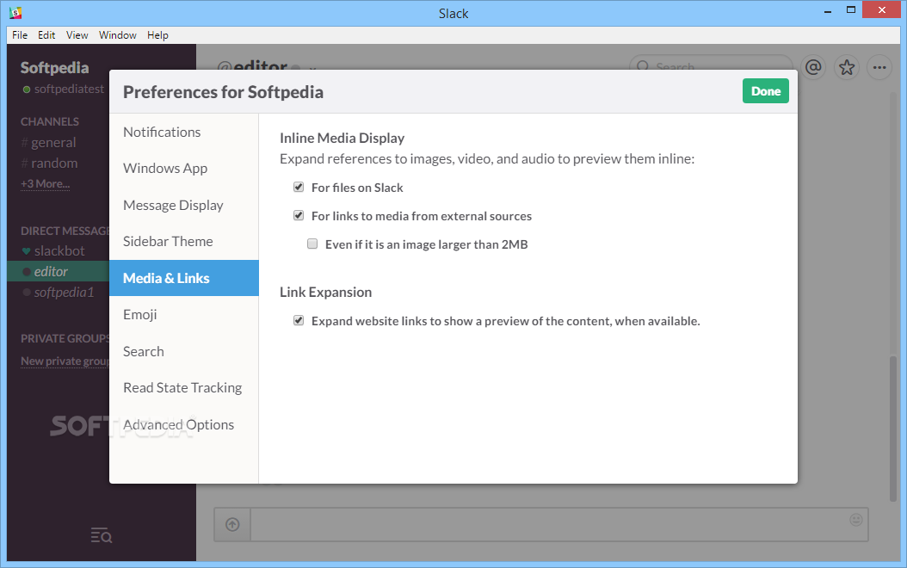
Task: Switch to Notifications preferences
Action: click(184, 132)
